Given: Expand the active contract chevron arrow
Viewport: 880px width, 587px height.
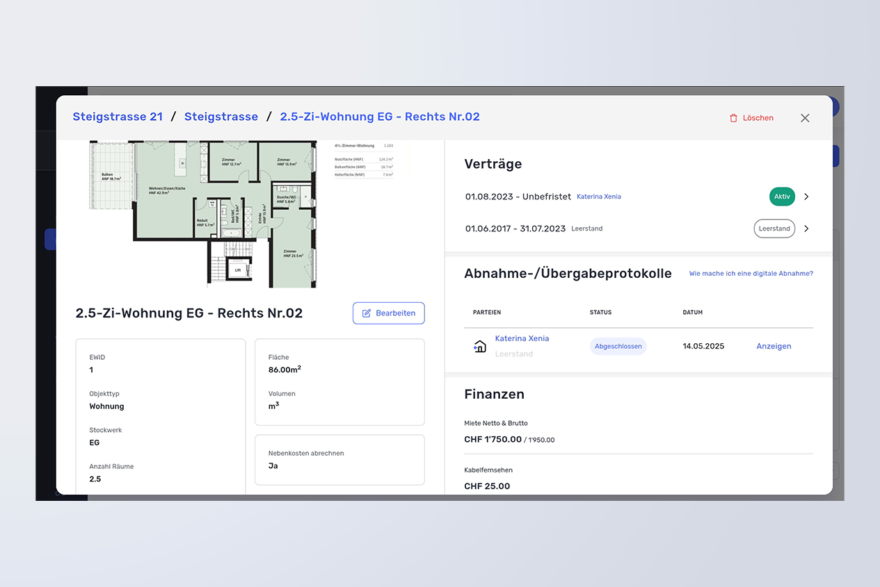Looking at the screenshot, I should (x=806, y=197).
